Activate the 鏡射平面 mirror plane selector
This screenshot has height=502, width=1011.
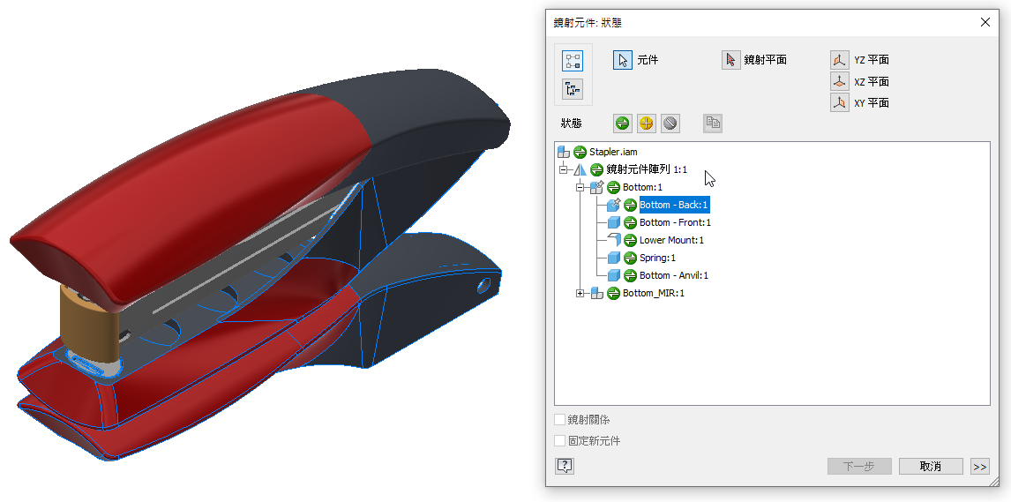pos(731,60)
